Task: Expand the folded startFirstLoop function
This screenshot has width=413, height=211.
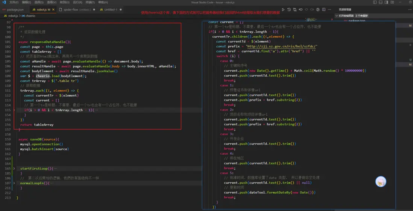Action: click(x=14, y=169)
